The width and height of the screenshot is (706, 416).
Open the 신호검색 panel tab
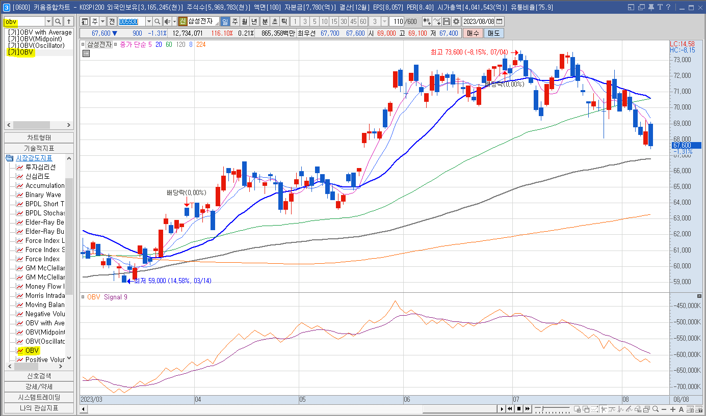(39, 376)
